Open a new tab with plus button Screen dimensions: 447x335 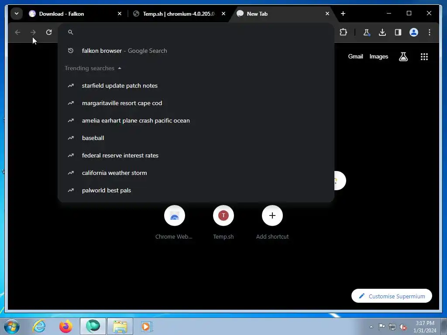click(343, 14)
